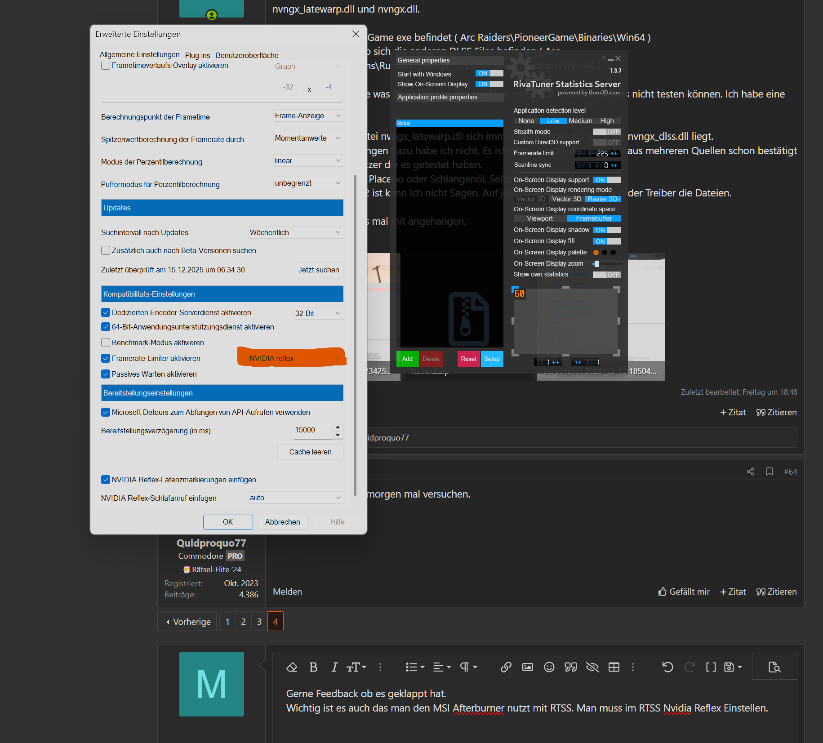Toggle Microsoft Detours checkbox
The height and width of the screenshot is (743, 823).
(106, 412)
